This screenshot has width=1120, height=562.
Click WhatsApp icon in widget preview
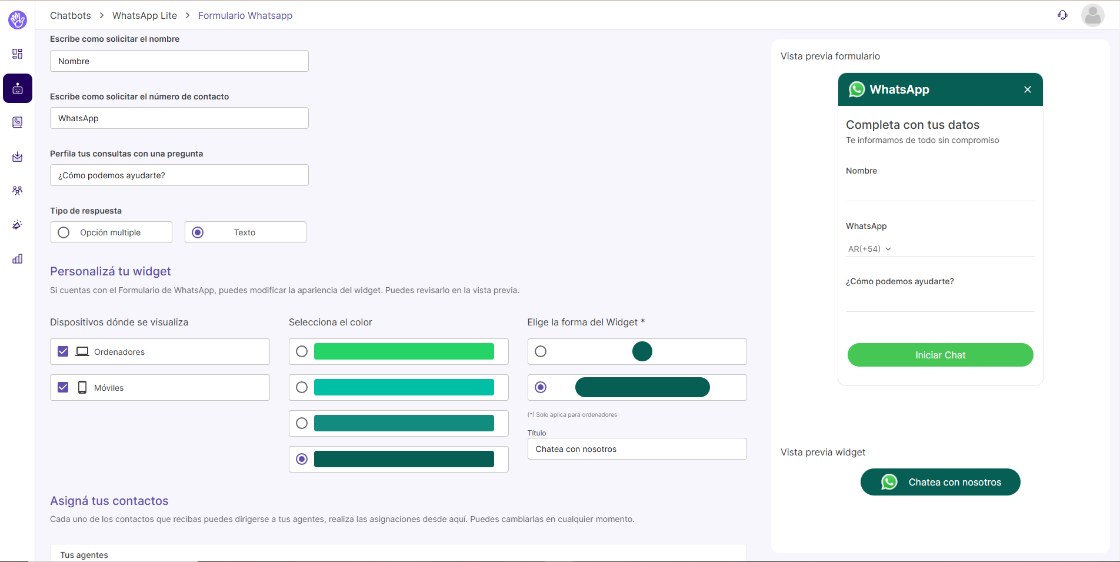(x=889, y=482)
